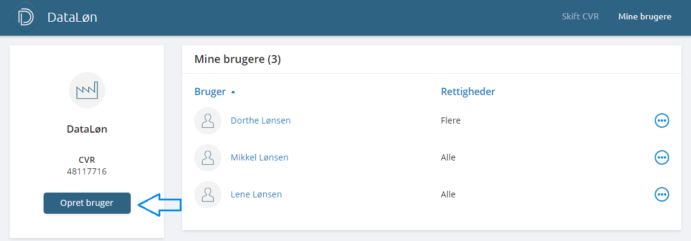691x241 pixels.
Task: Sort the list by Rettigheder column
Action: [468, 92]
